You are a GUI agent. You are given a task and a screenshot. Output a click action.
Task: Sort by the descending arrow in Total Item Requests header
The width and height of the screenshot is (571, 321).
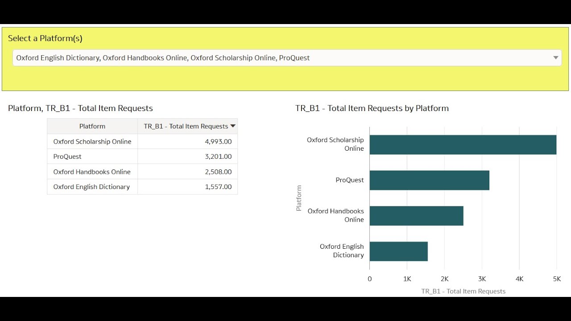[233, 126]
